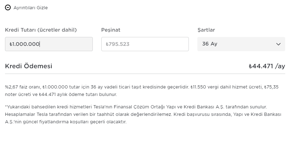Focus the Kredi Tutarı input showing ₺1.000.000

pos(49,44)
